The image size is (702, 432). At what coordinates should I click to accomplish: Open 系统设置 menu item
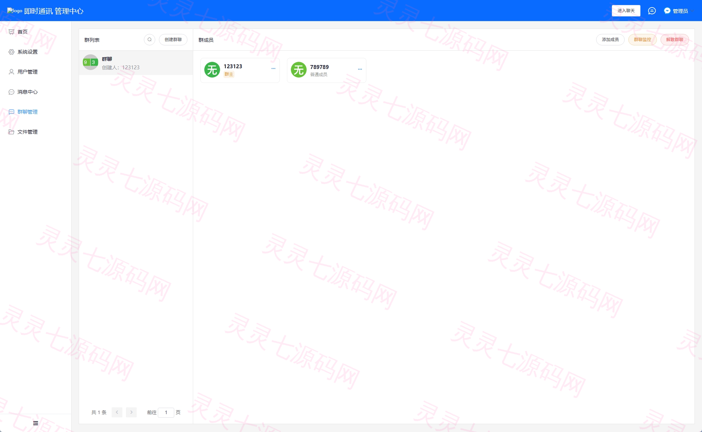point(35,52)
